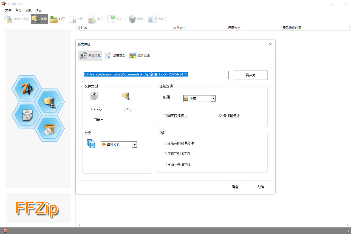
Task: Click the orange Zp hexagon icon
Action: (27, 88)
